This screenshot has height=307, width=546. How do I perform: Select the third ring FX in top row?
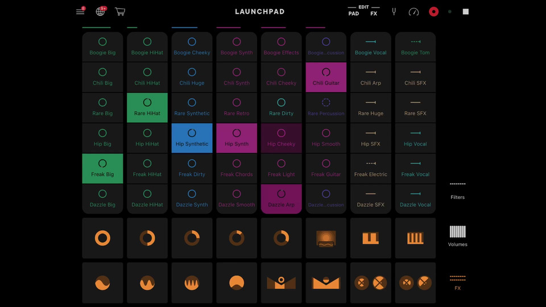(x=192, y=238)
